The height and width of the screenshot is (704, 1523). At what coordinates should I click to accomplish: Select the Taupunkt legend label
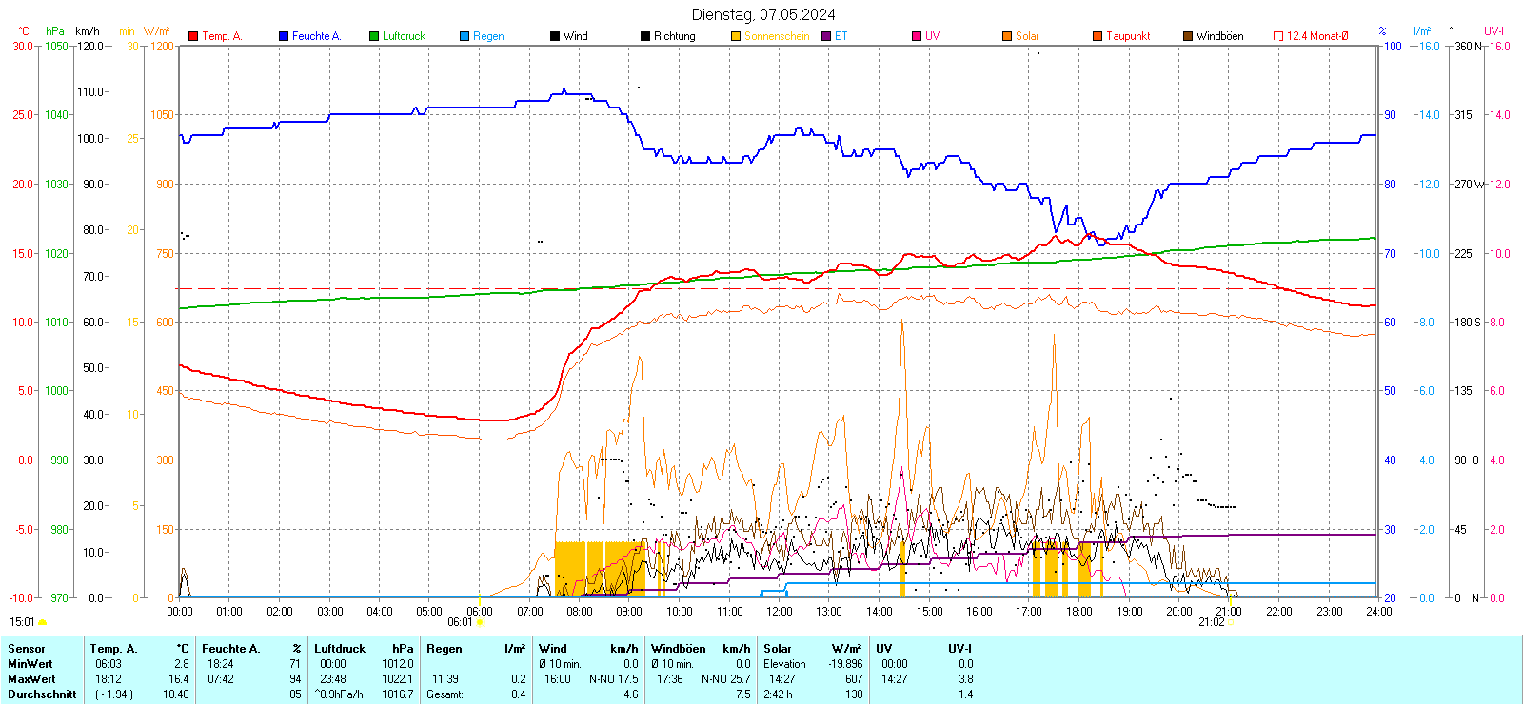(1128, 36)
